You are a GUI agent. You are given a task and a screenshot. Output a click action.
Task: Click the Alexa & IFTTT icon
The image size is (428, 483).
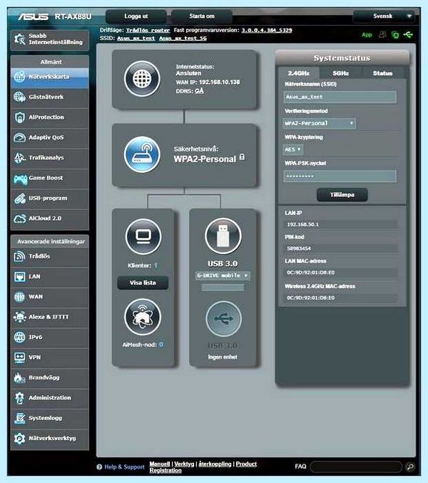(19, 317)
